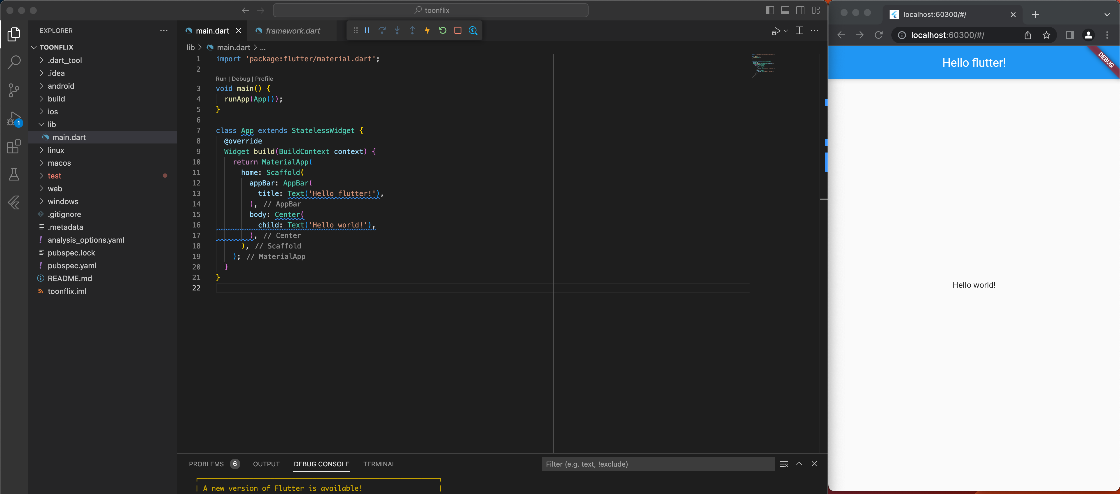1120x494 pixels.
Task: Open pubspec.yaml in the explorer
Action: point(72,266)
